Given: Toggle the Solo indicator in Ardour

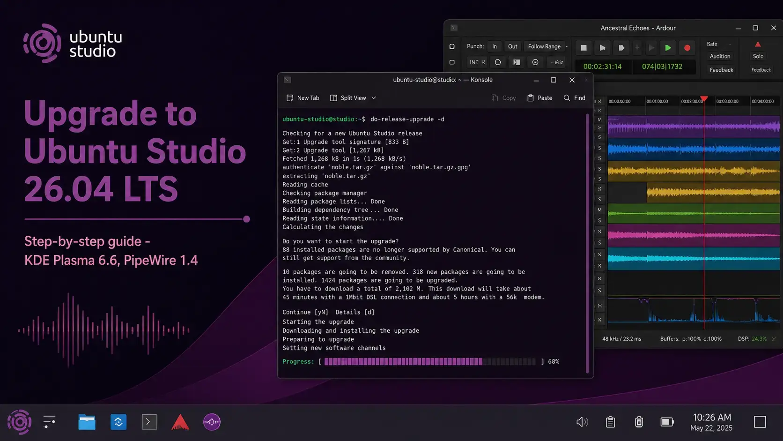Looking at the screenshot, I should [758, 56].
